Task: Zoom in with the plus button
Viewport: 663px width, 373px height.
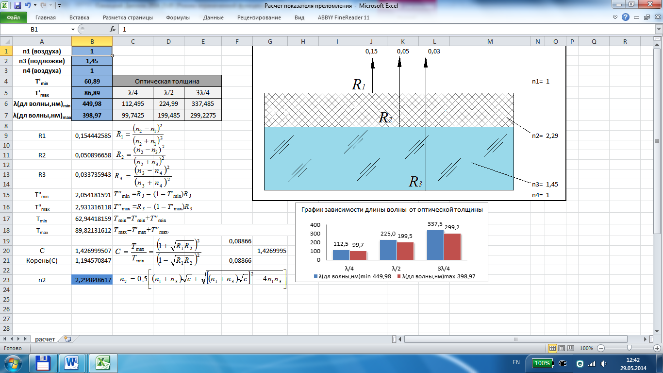Action: coord(658,348)
